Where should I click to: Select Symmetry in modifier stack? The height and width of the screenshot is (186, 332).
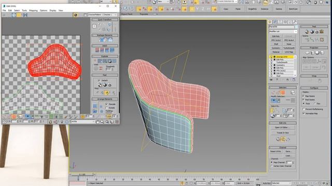pyautogui.click(x=281, y=65)
